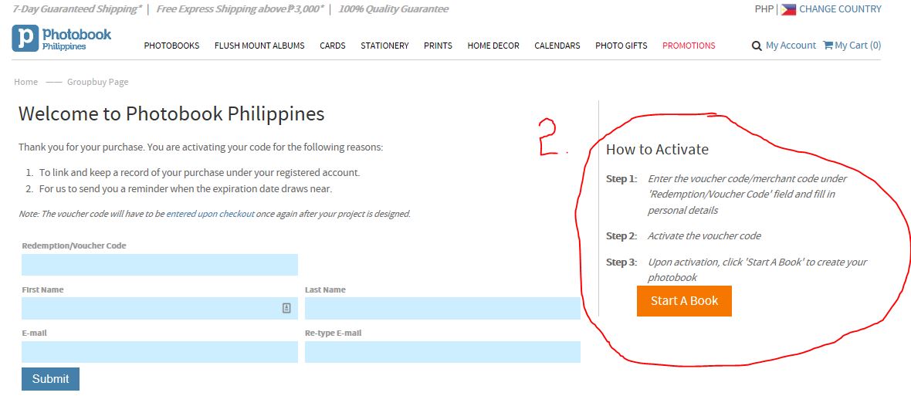The height and width of the screenshot is (413, 911).
Task: Click the Photobook Philippines logo
Action: (x=62, y=39)
